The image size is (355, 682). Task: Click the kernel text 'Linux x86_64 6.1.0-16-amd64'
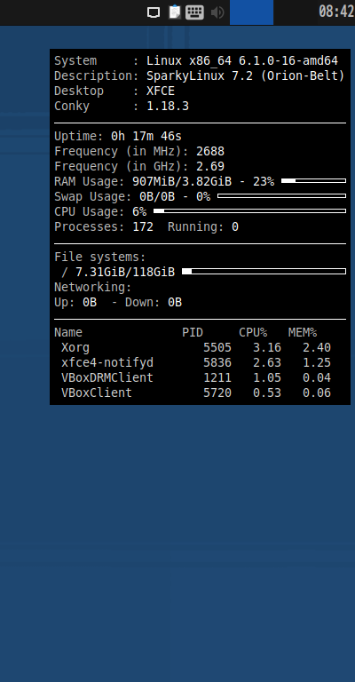[x=242, y=61]
